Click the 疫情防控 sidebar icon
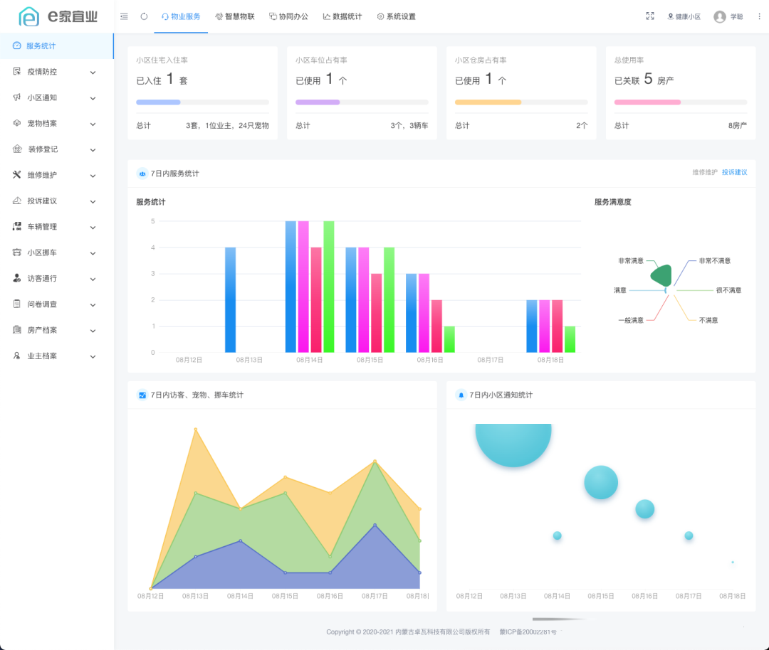 tap(16, 72)
